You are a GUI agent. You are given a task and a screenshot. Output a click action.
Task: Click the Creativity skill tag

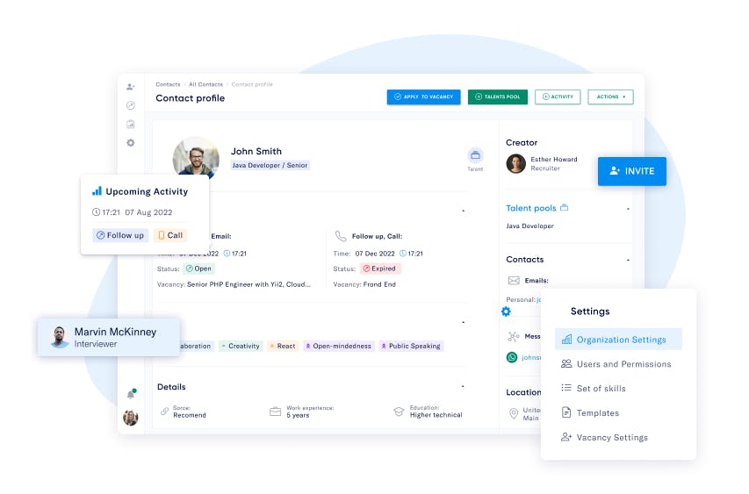[x=241, y=346]
